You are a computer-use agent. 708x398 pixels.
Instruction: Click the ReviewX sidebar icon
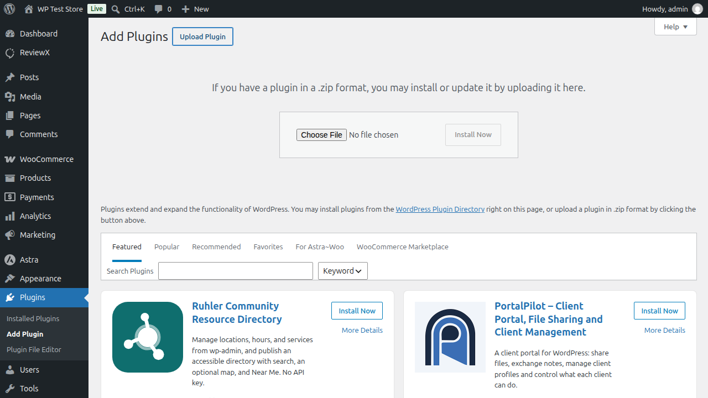(x=10, y=53)
